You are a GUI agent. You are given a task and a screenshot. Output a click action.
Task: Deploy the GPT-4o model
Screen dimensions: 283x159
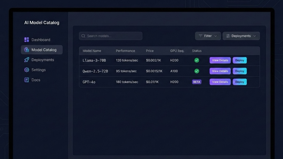[x=239, y=81]
